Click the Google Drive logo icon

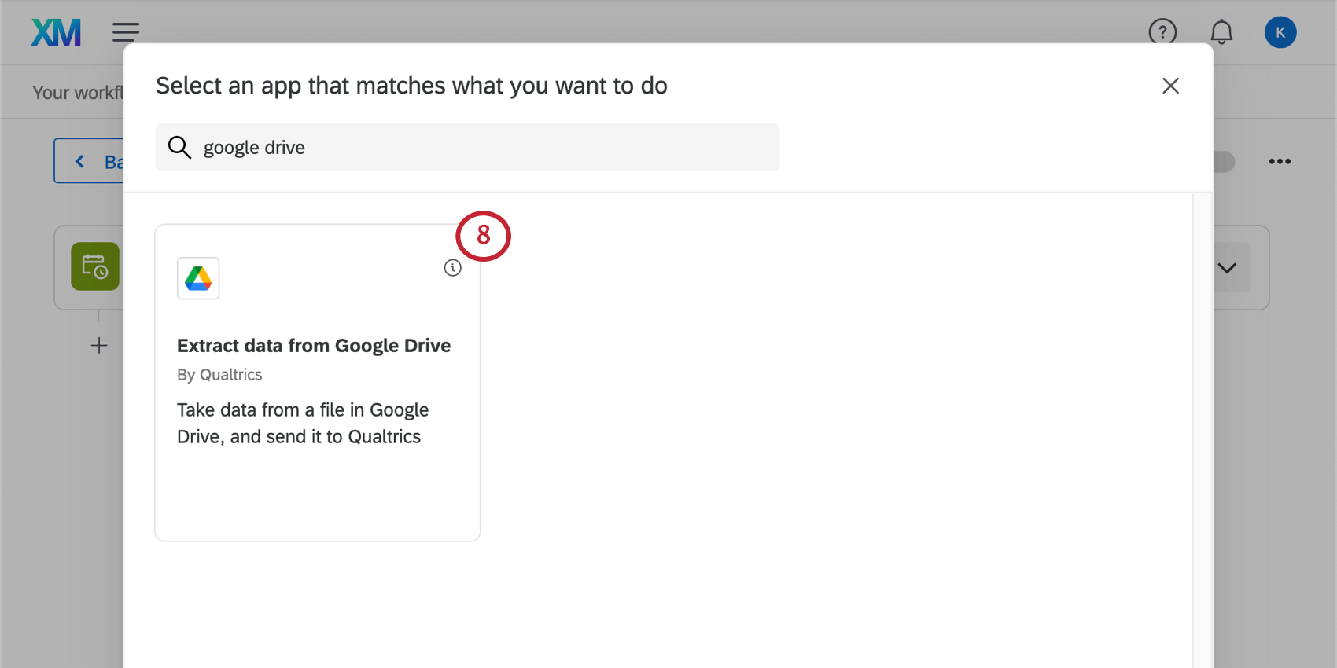pyautogui.click(x=198, y=278)
